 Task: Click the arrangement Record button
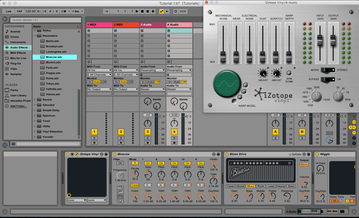click(148, 11)
